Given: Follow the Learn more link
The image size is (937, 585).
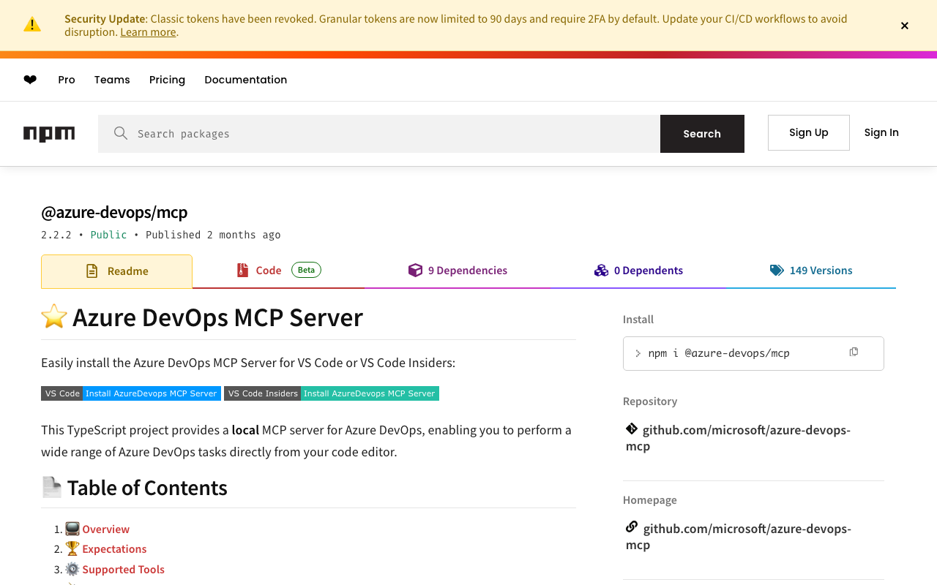Looking at the screenshot, I should (148, 32).
